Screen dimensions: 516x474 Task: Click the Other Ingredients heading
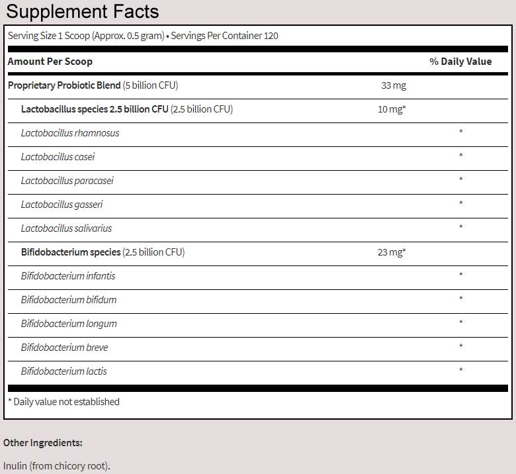[42, 442]
